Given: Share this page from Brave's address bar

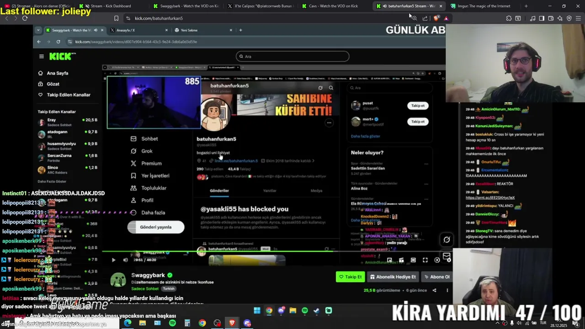Looking at the screenshot, I should click(x=425, y=18).
